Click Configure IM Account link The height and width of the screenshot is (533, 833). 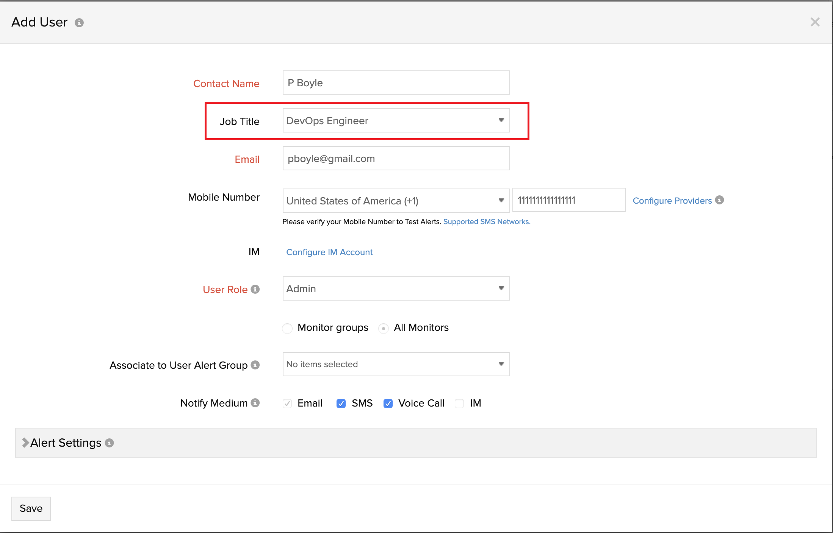329,252
